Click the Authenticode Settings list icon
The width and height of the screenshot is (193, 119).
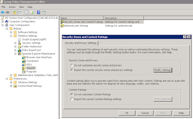pos(62,26)
